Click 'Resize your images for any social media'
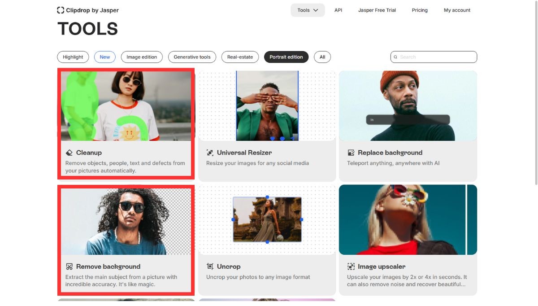Viewport: 538px width, 306px height. pos(257,163)
